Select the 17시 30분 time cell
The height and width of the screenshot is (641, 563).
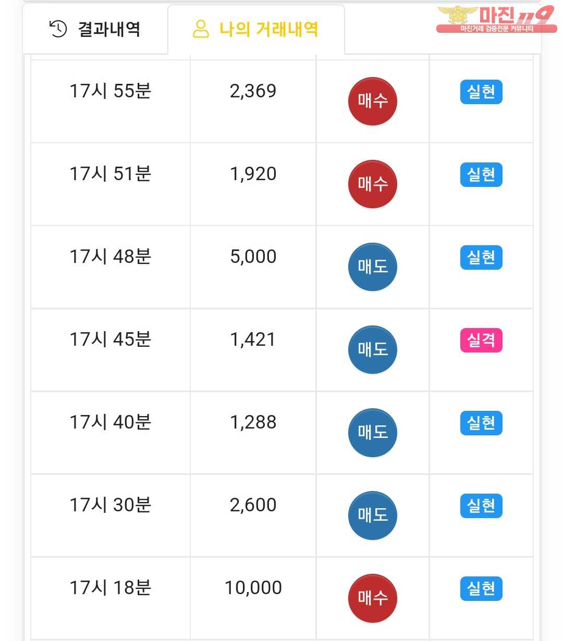click(x=111, y=515)
